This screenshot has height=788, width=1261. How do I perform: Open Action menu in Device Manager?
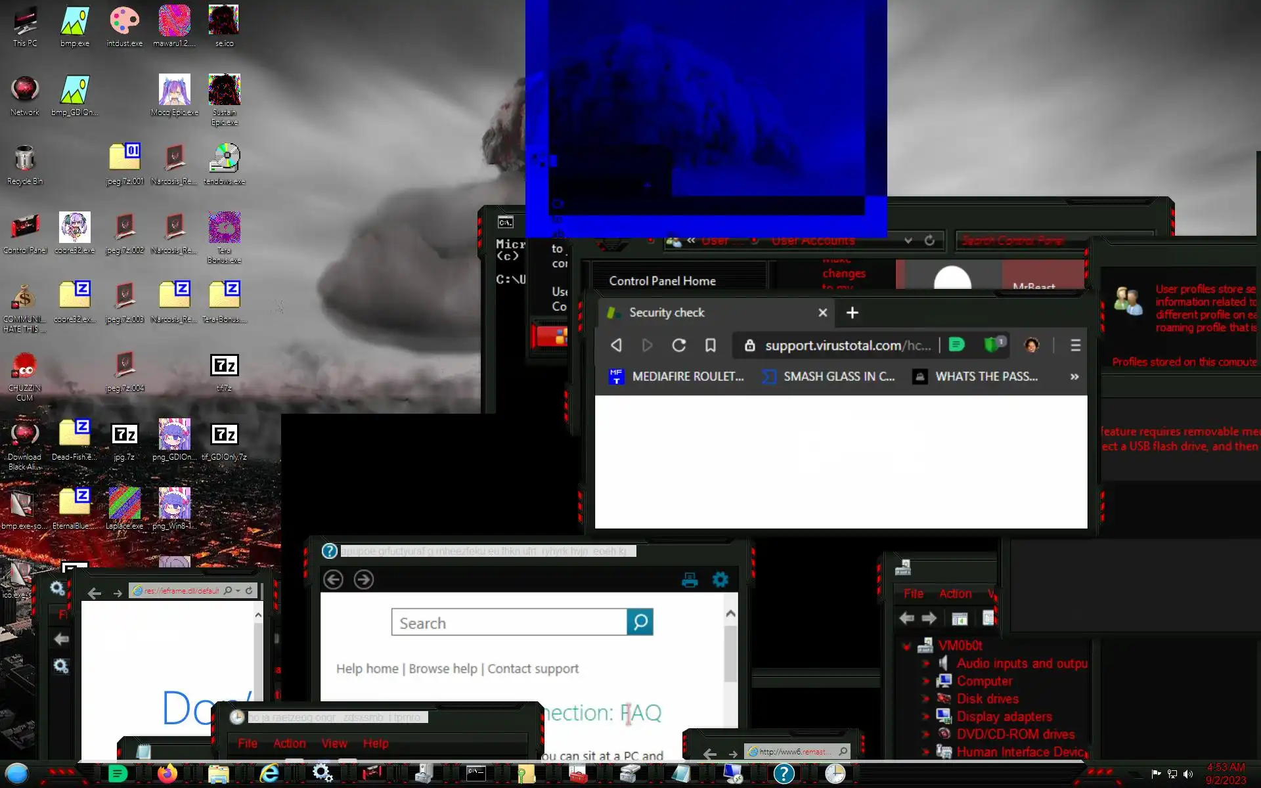point(955,594)
